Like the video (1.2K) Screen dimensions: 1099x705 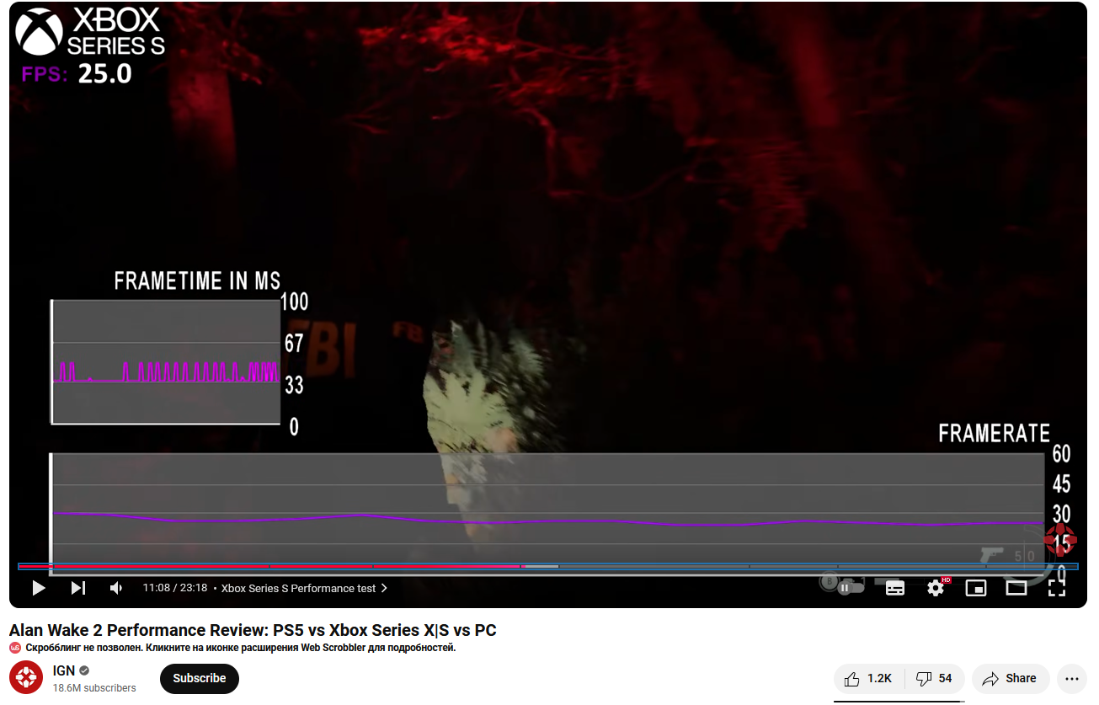(868, 678)
